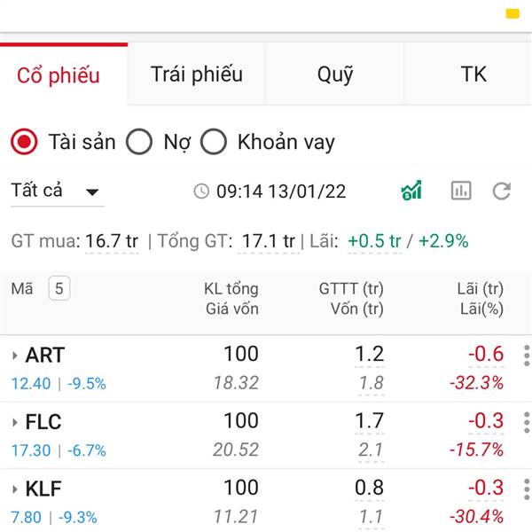Switch to the Quỹ tab
This screenshot has height=532, width=532.
(335, 74)
